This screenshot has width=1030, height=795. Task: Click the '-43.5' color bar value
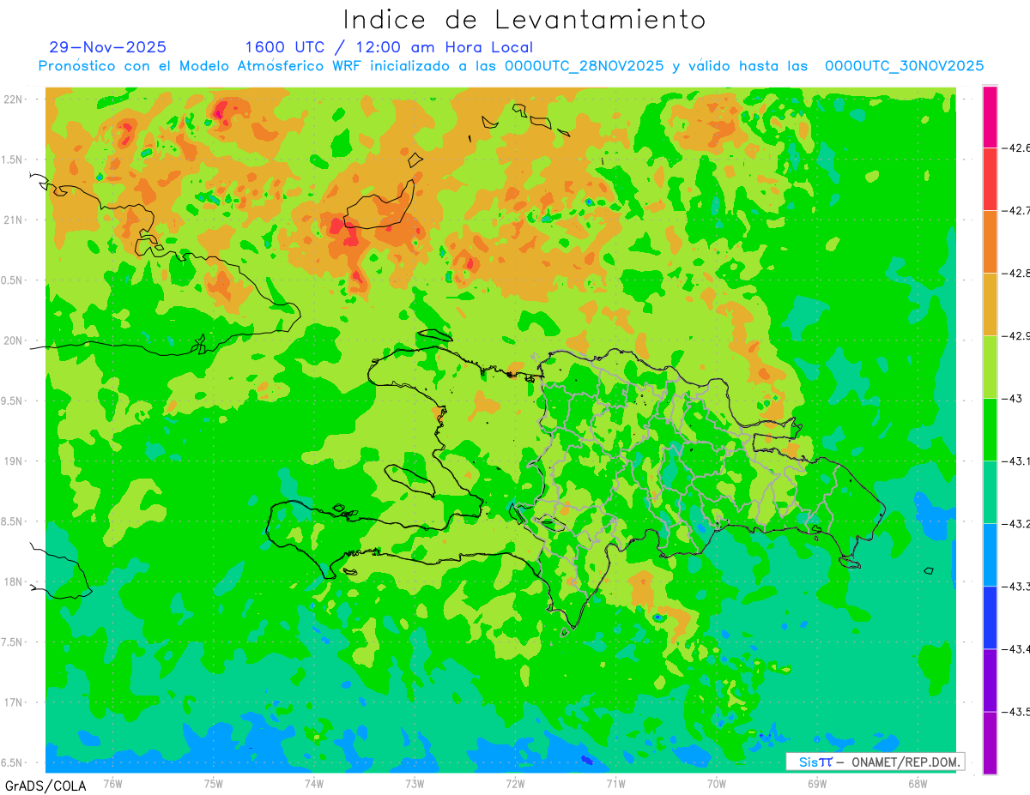[x=1015, y=711]
